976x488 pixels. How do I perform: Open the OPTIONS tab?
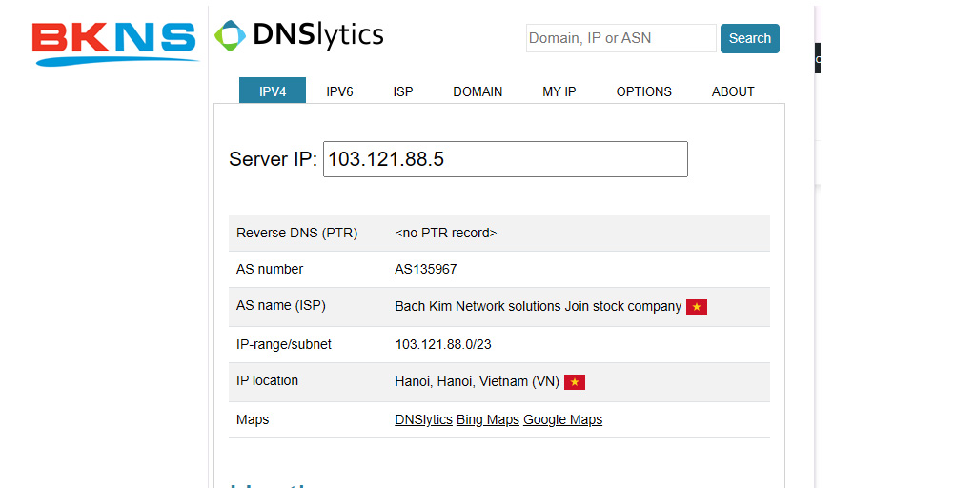[643, 91]
